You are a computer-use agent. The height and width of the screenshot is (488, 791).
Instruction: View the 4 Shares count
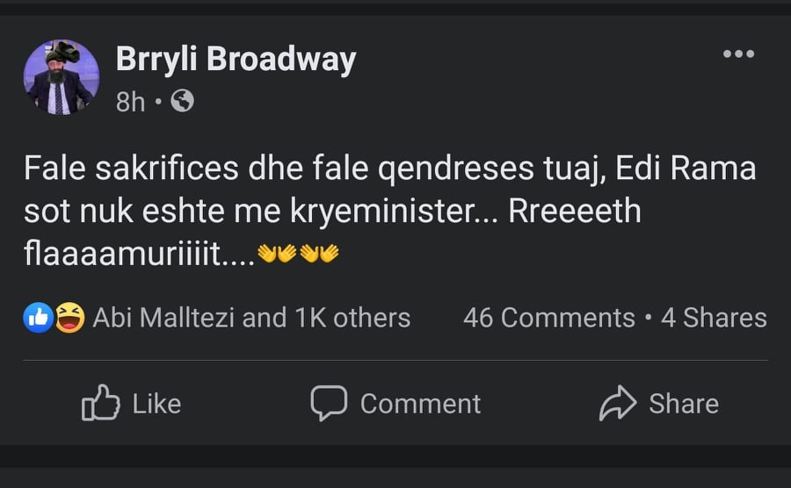pos(714,318)
